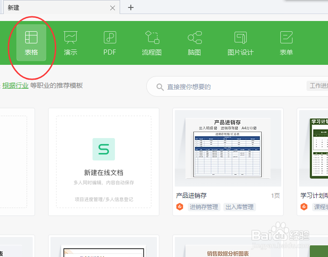
Task: Click the orange badge under 产品进销存
Action: coord(180,207)
